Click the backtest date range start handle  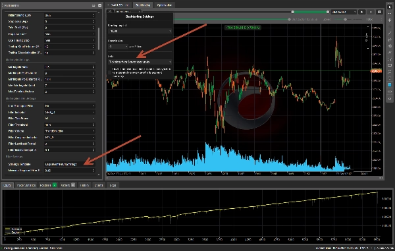coord(292,12)
